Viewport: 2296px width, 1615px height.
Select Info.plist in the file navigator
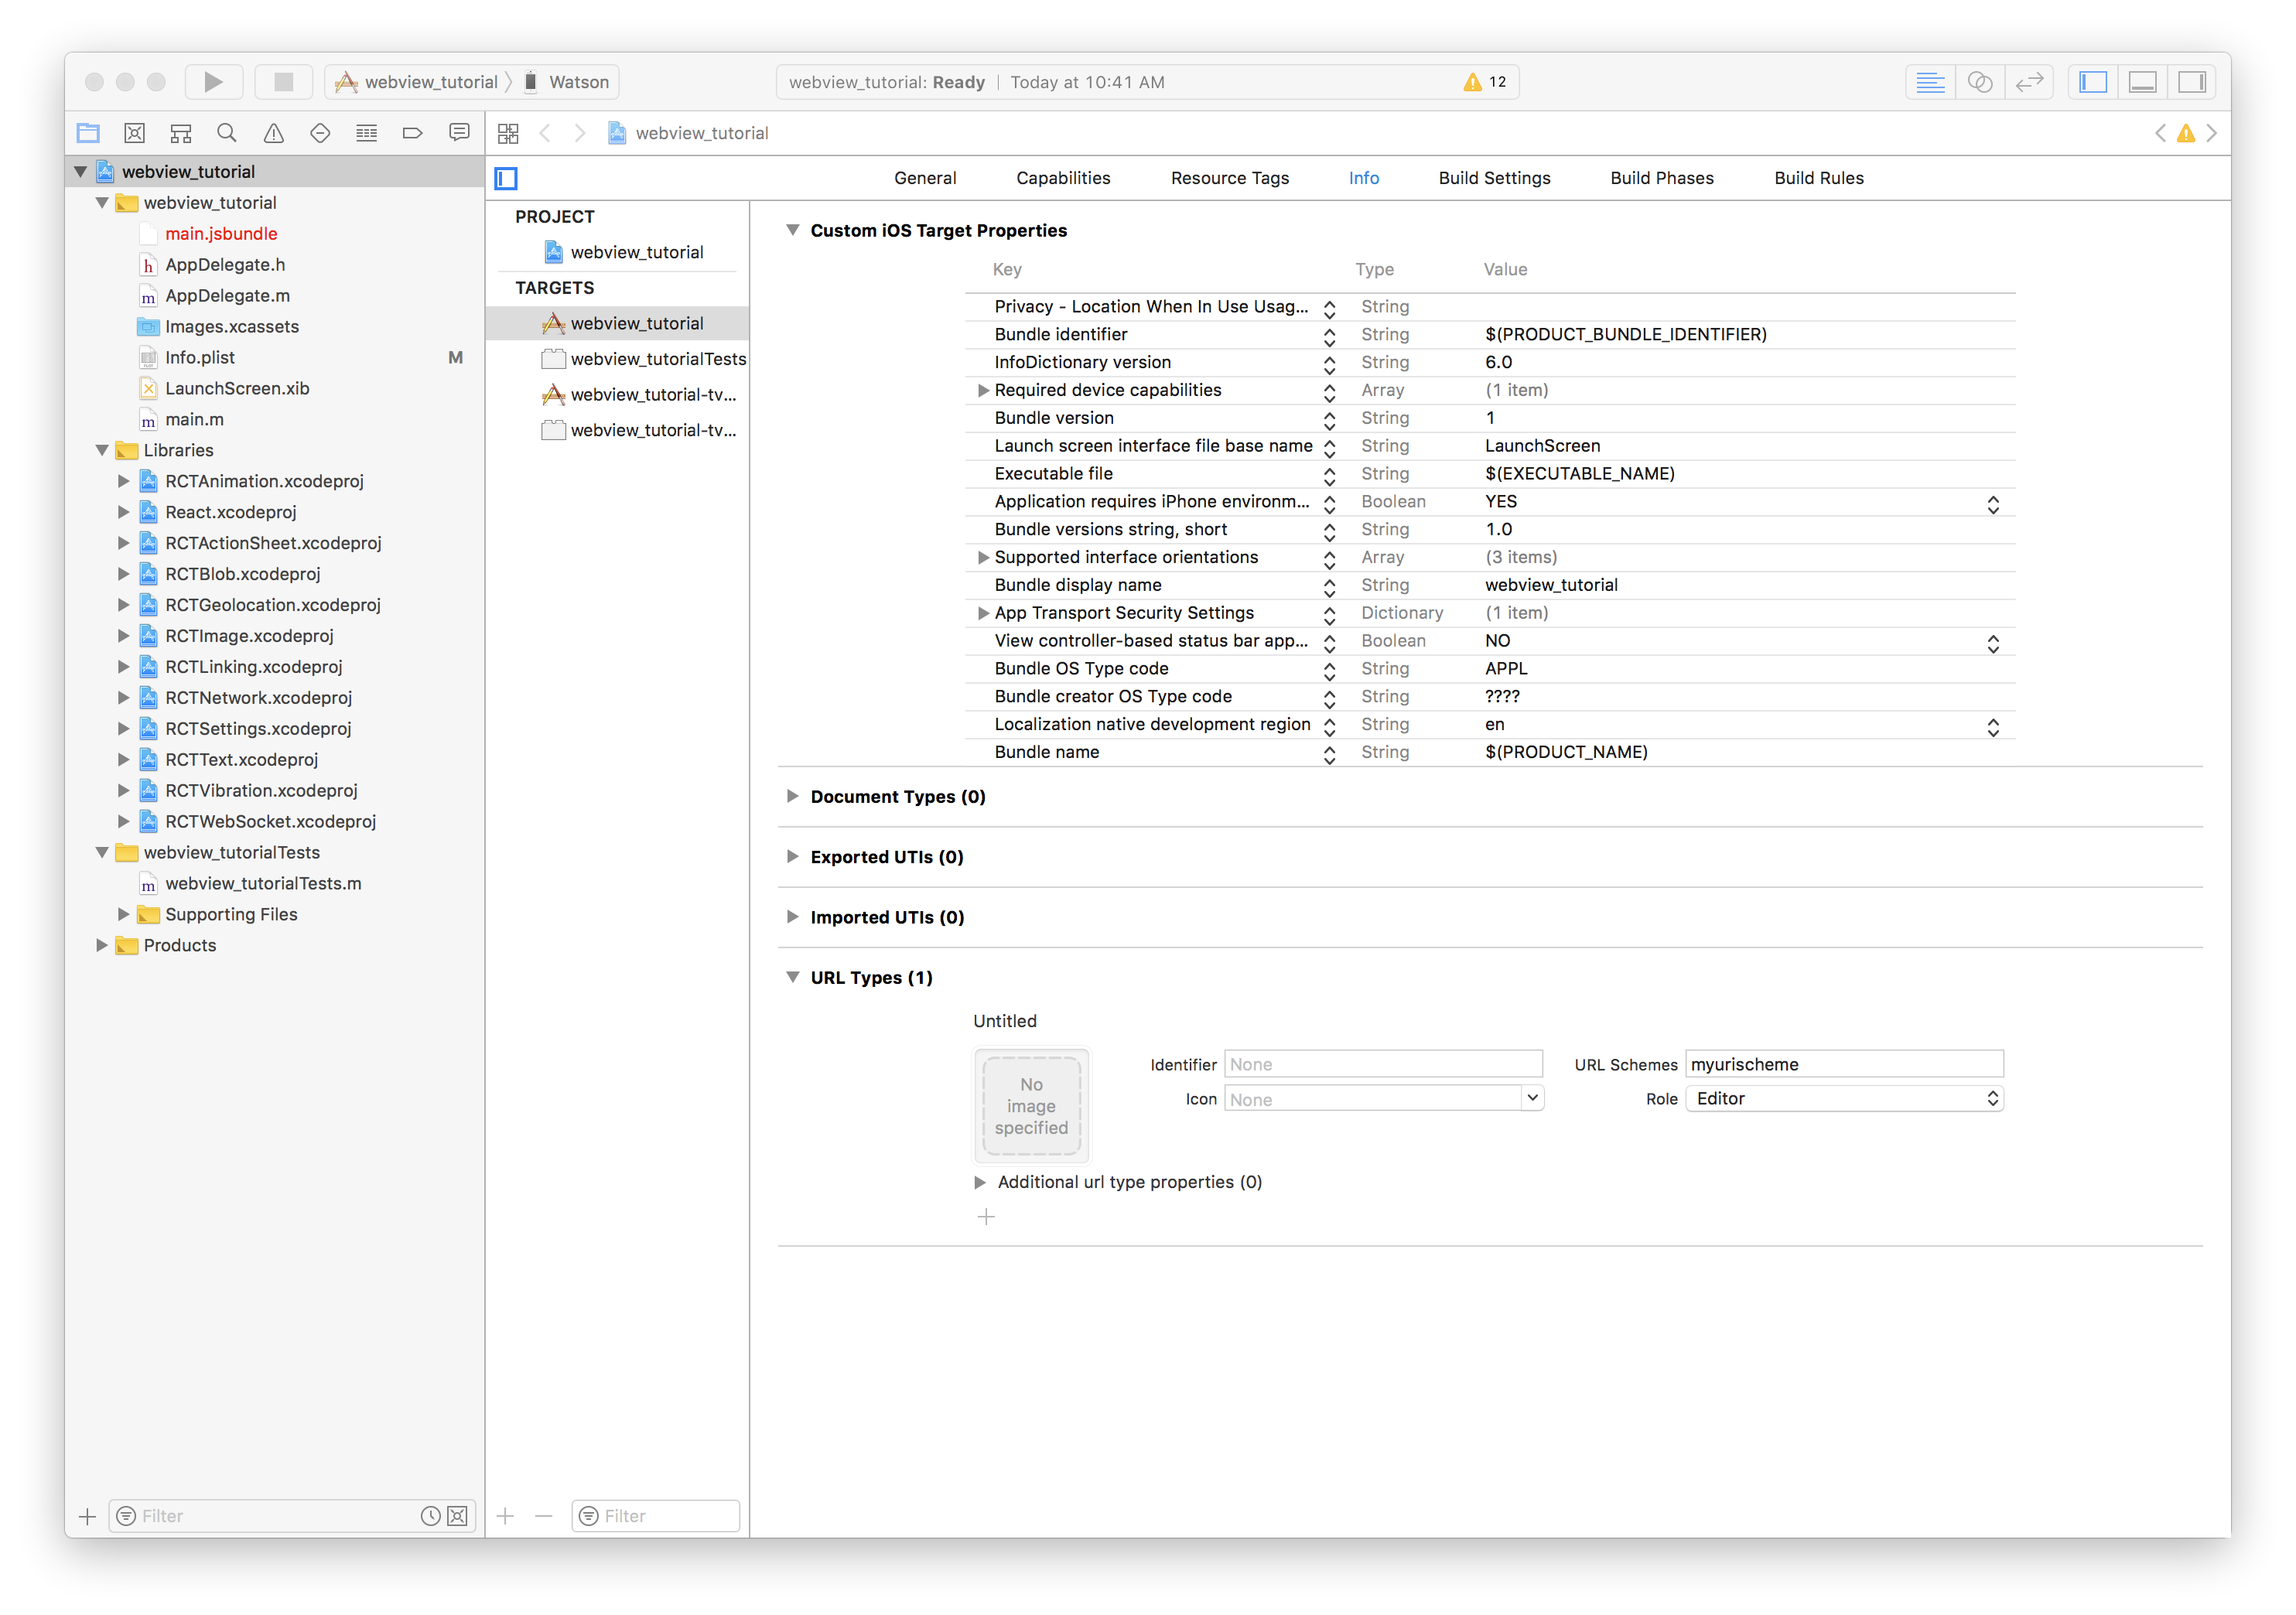point(200,357)
